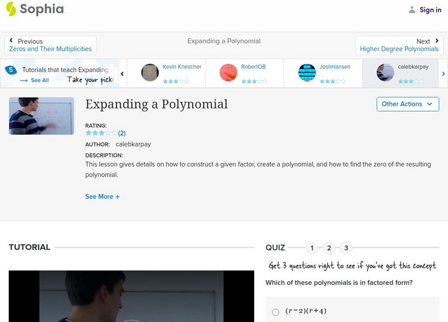
Task: Click the Expanding a Polynomial video thumbnail
Action: (41, 116)
